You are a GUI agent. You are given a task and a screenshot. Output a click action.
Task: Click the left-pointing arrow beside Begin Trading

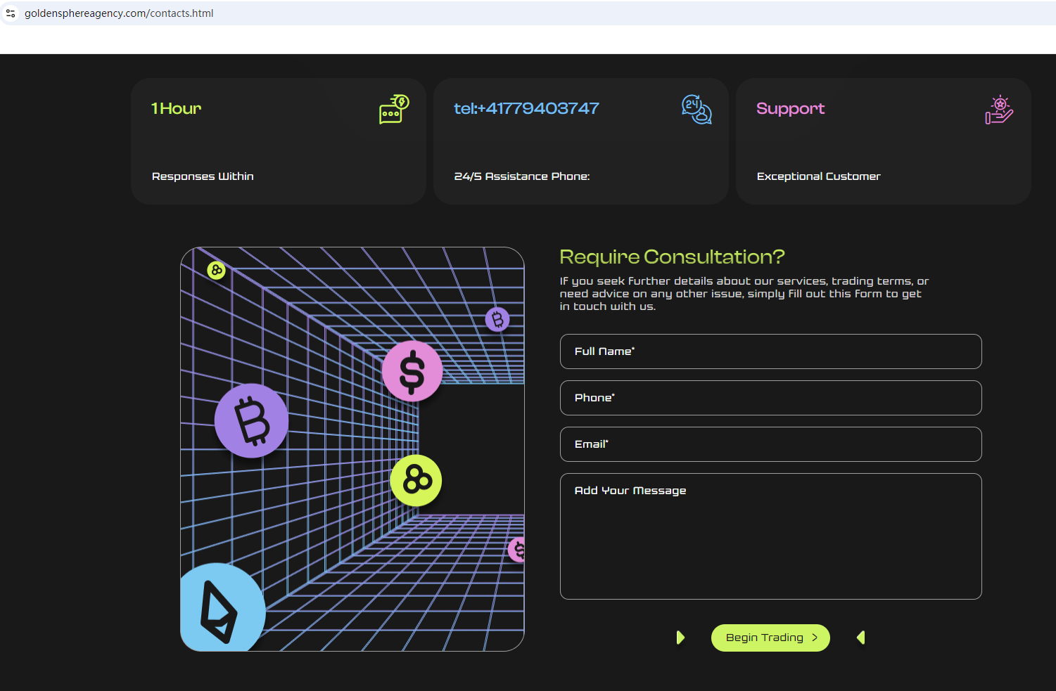860,638
